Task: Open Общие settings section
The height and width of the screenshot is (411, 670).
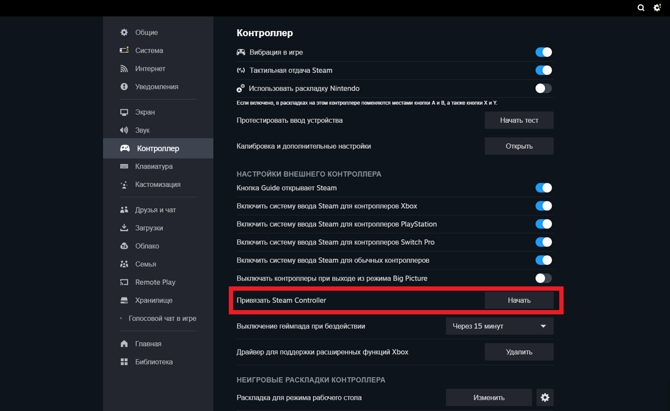Action: pos(158,32)
